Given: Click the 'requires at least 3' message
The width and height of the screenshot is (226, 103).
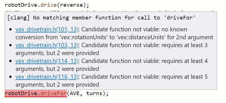Looking at the screenshot, I should tap(185, 45).
